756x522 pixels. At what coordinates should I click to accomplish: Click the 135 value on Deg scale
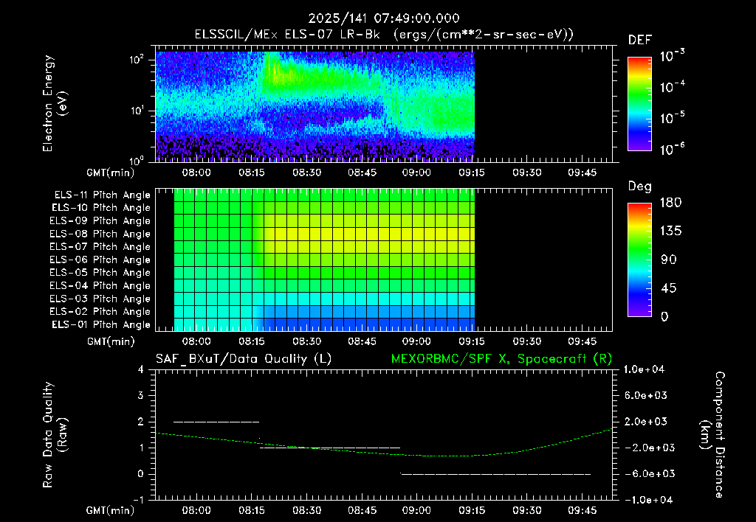pos(670,232)
